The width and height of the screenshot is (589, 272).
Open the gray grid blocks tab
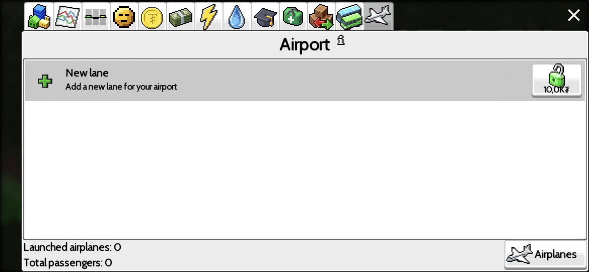96,17
